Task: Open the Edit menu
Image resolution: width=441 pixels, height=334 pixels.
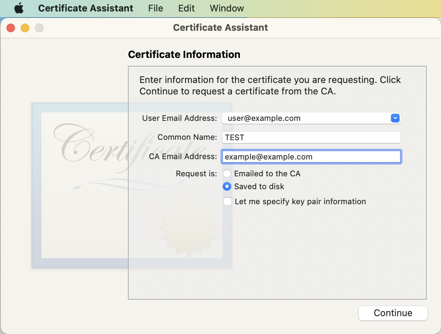Action: pos(187,8)
